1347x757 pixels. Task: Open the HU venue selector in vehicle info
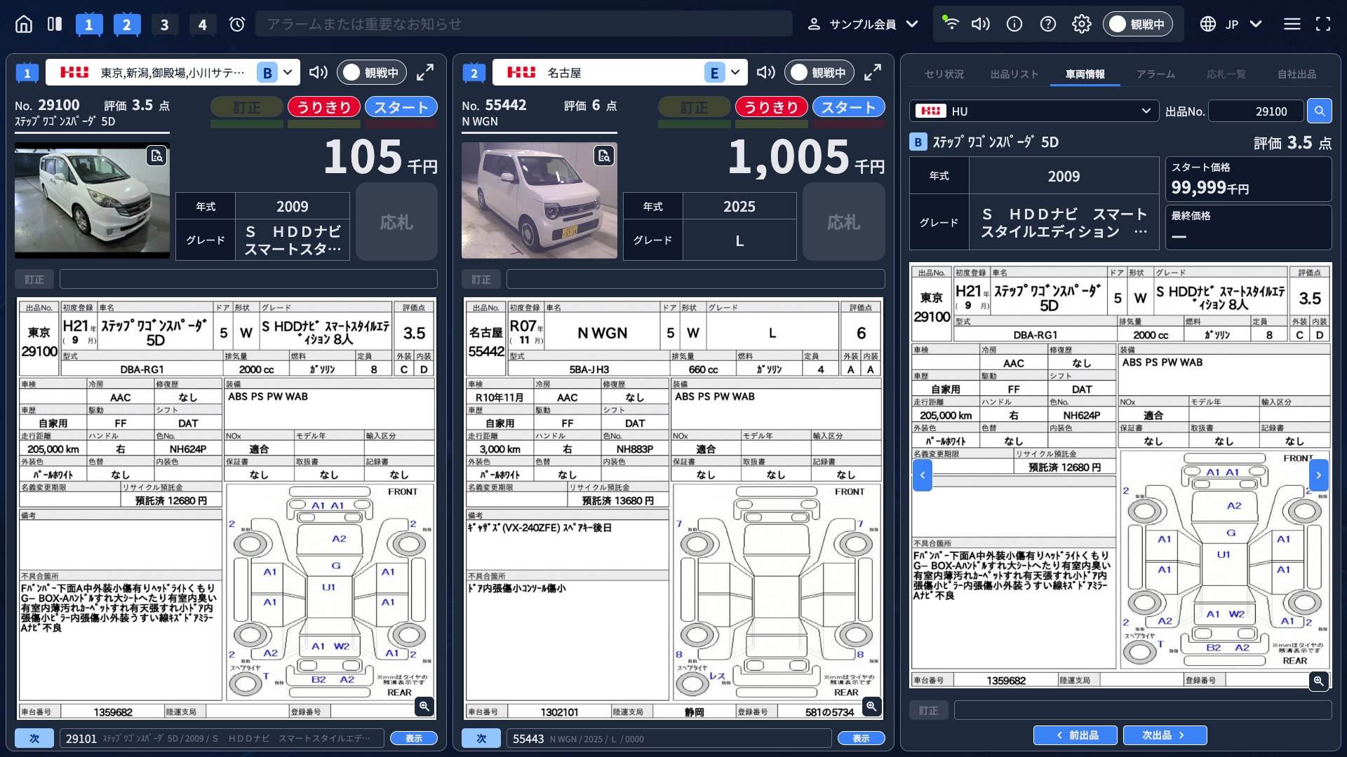[x=1033, y=111]
